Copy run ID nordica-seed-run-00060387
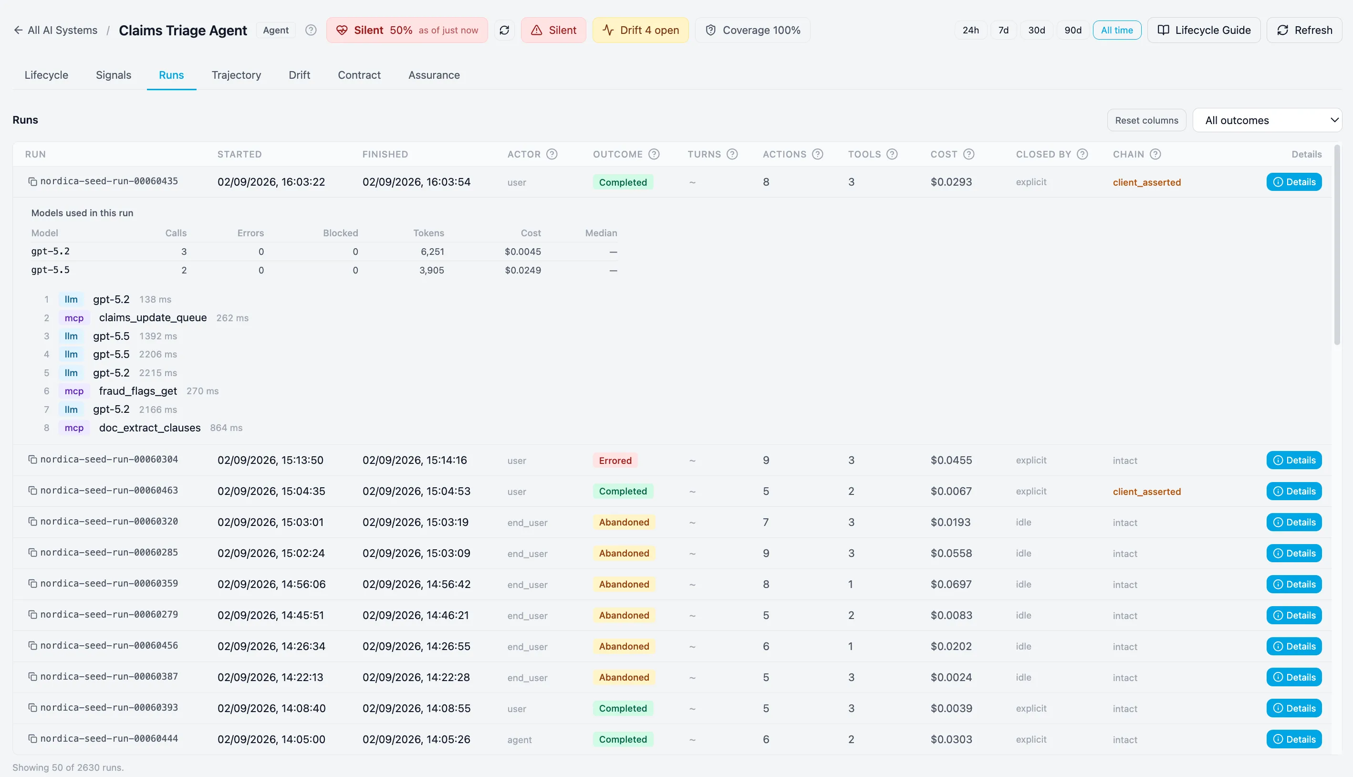1353x777 pixels. (32, 676)
